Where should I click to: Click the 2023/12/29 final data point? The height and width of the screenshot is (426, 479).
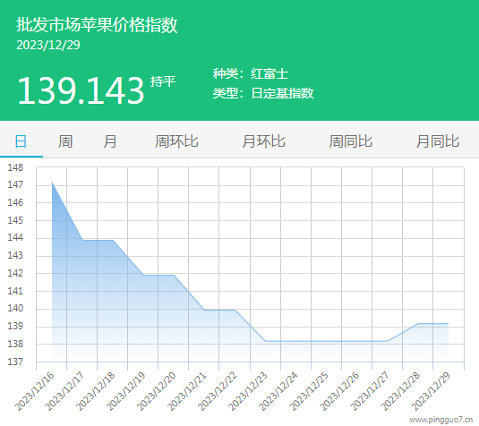point(449,323)
